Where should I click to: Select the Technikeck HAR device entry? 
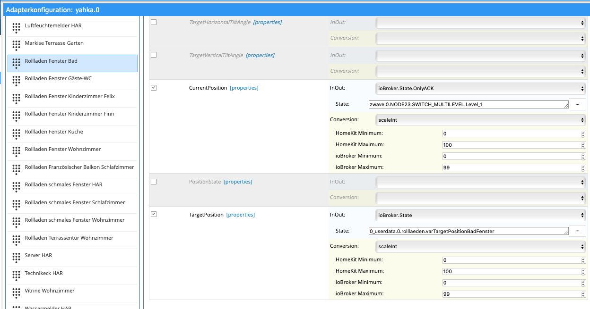click(72, 276)
